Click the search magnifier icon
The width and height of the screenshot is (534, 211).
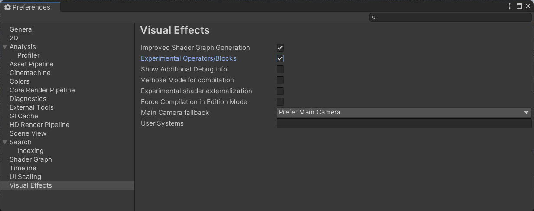(374, 17)
